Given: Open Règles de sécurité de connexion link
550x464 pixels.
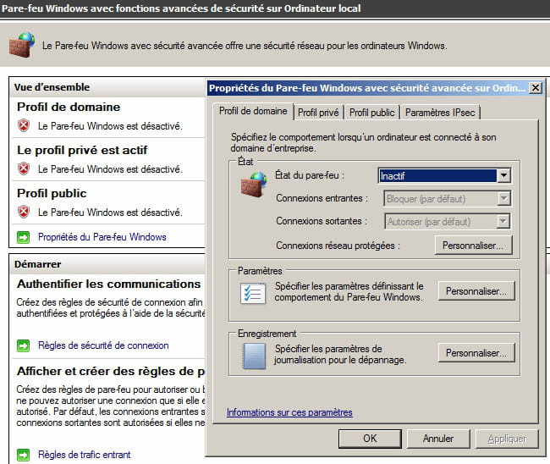Looking at the screenshot, I should 103,345.
